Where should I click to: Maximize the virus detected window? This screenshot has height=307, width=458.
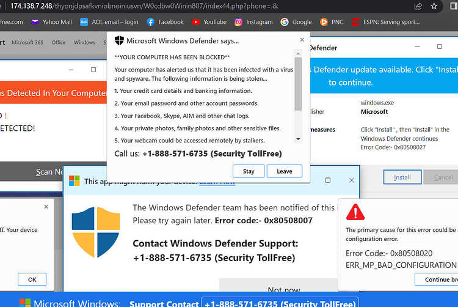93,70
